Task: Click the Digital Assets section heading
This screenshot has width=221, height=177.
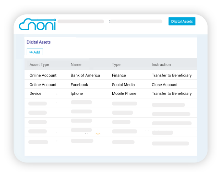Action: click(x=38, y=42)
